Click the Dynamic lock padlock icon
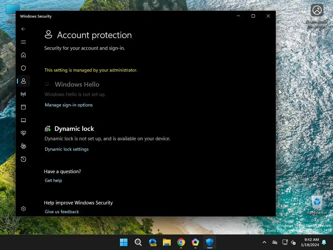Screen dimensions: 333x250 point(47,129)
